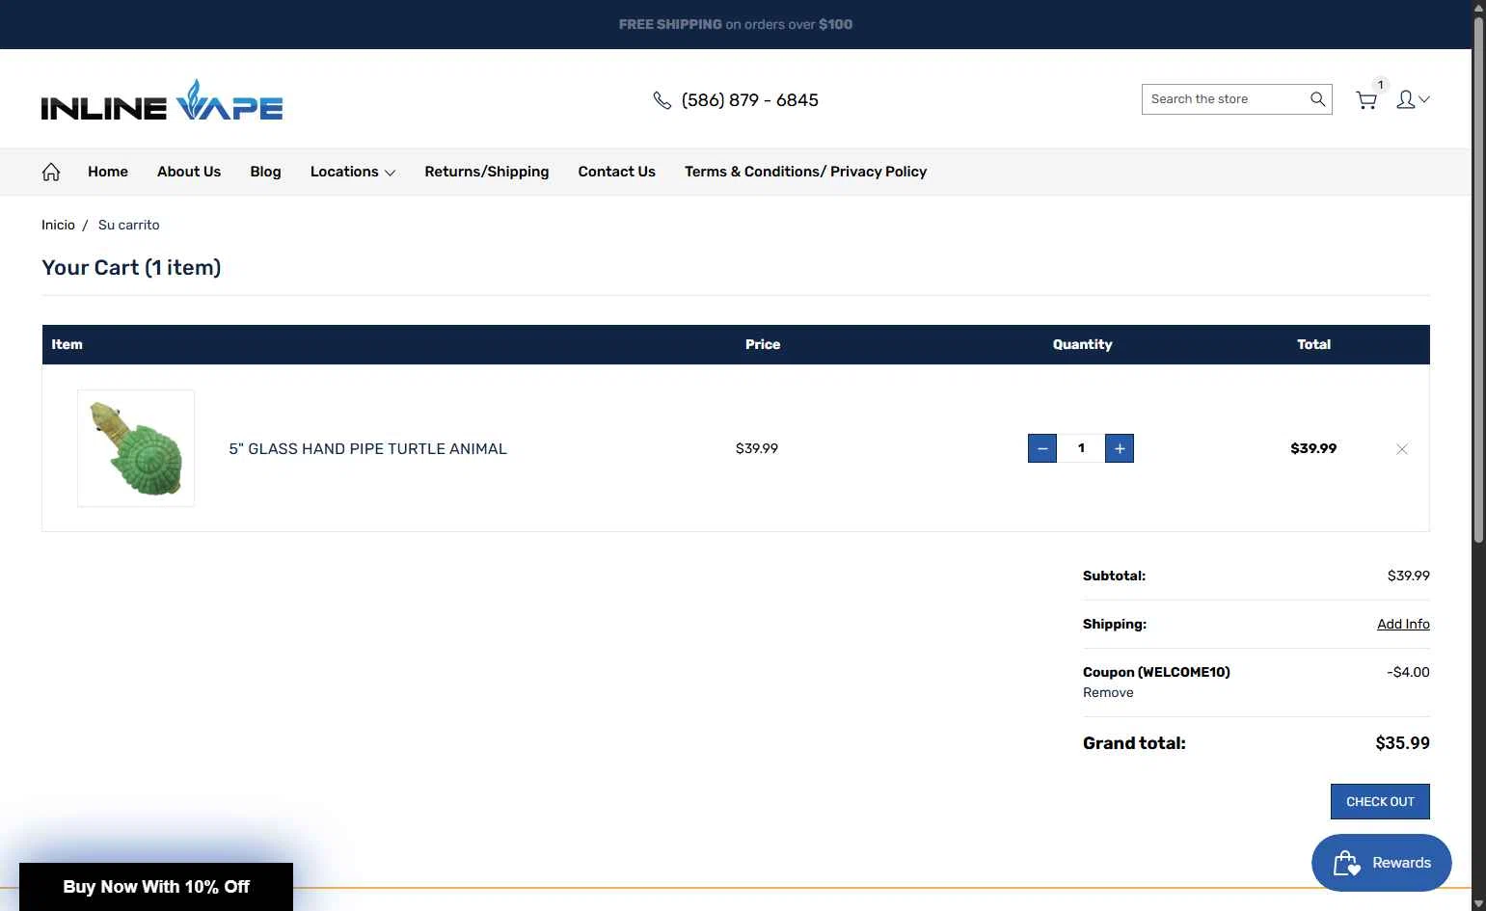Click the Inline Vape logo
The image size is (1486, 911).
[x=162, y=100]
